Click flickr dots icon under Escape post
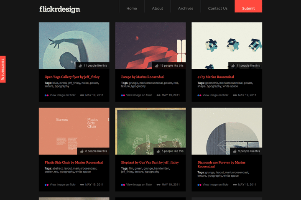The height and width of the screenshot is (200, 301). [123, 95]
